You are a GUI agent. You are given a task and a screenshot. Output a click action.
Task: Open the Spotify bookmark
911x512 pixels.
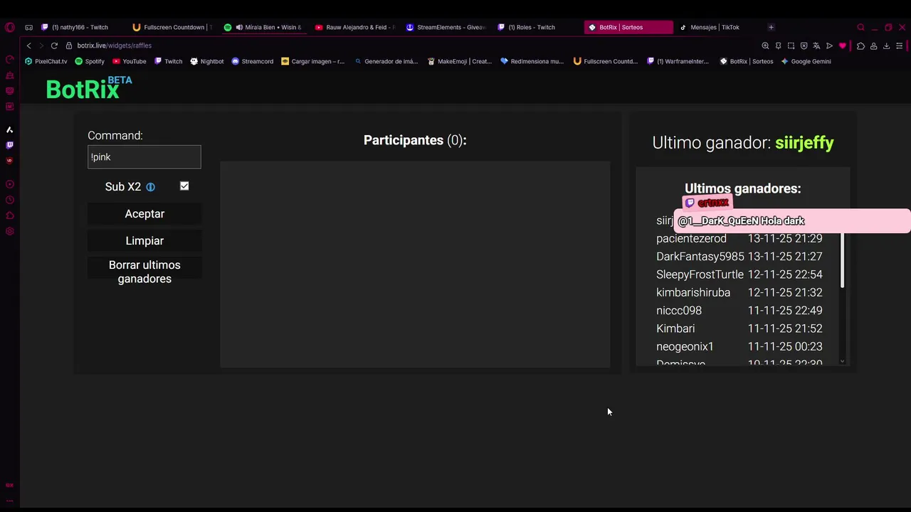(90, 61)
